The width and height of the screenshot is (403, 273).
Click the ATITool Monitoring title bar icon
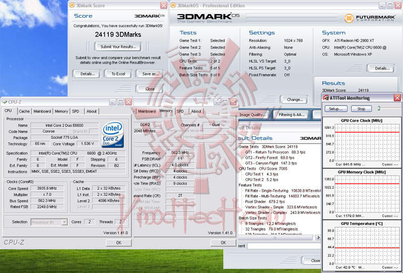pos(326,98)
